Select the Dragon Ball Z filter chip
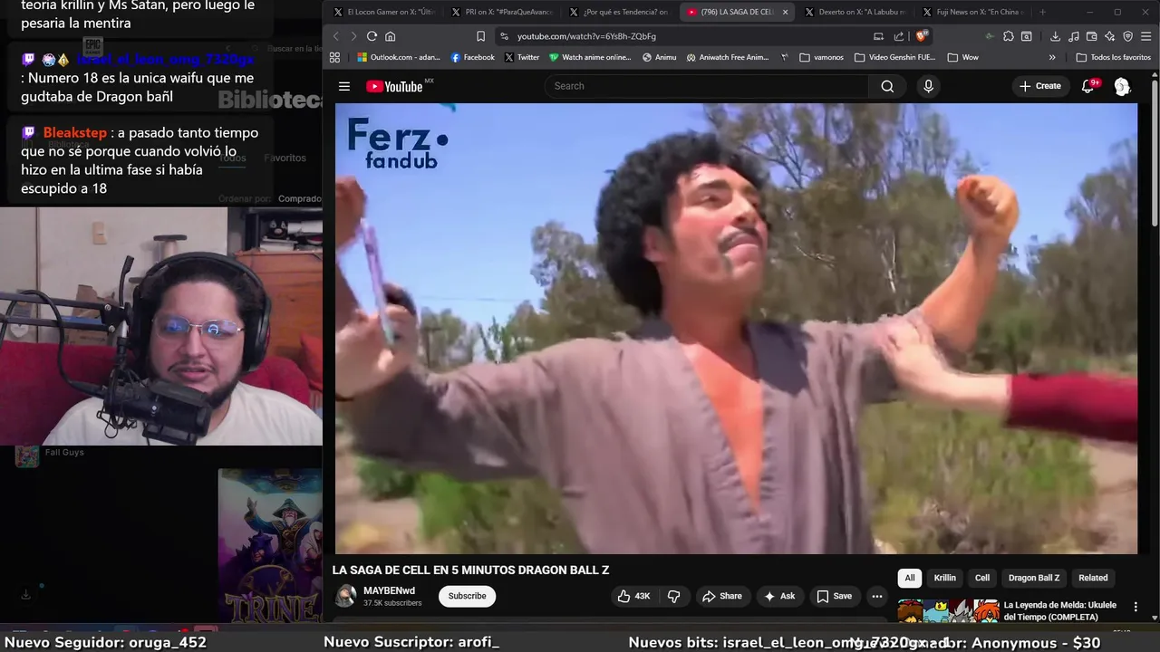1160x652 pixels. [x=1034, y=578]
